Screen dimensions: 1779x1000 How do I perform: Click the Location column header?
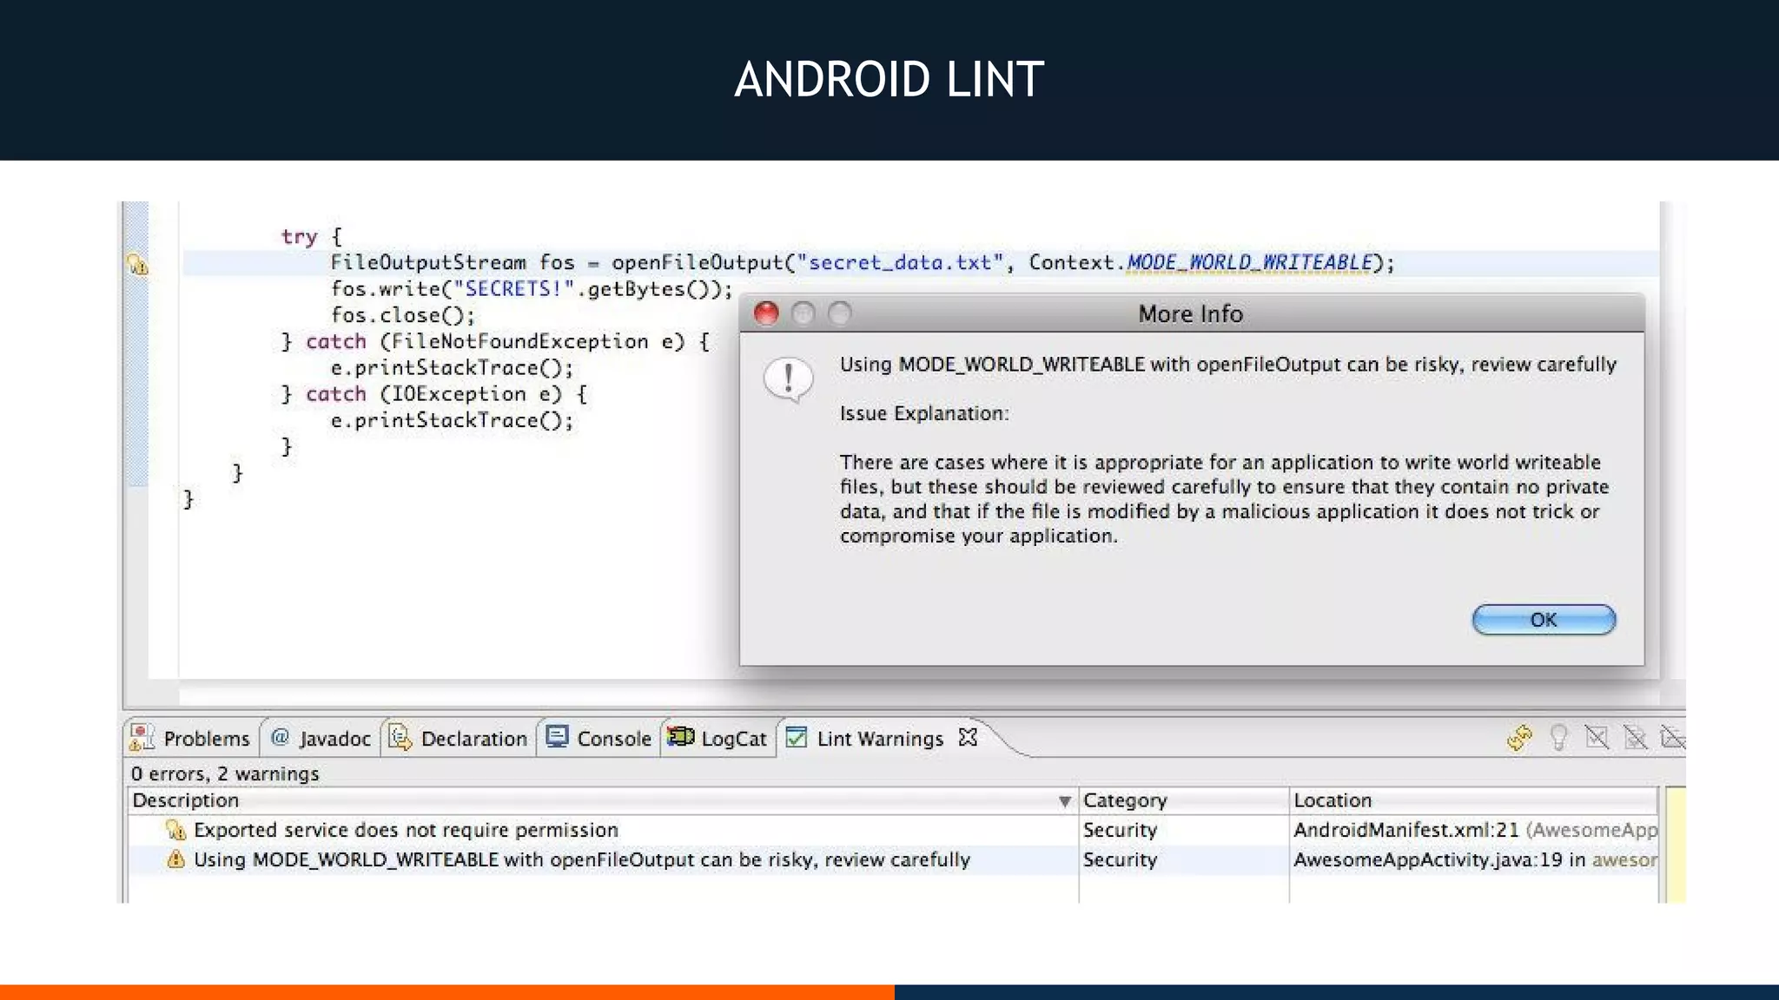[x=1333, y=800]
